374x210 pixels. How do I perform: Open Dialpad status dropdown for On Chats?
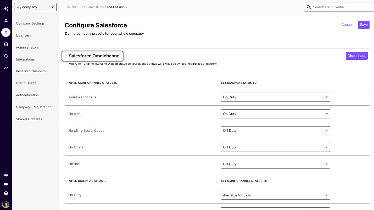(275, 147)
